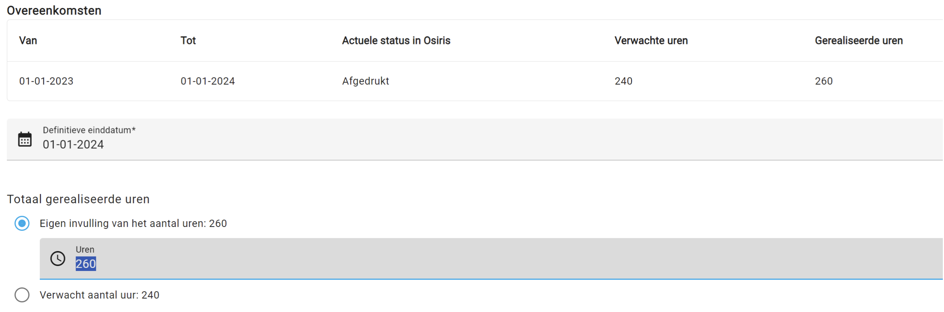Click the Actuele status in Osiris header

396,41
